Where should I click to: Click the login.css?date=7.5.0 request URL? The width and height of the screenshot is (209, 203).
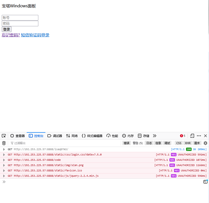pyautogui.click(x=58, y=155)
